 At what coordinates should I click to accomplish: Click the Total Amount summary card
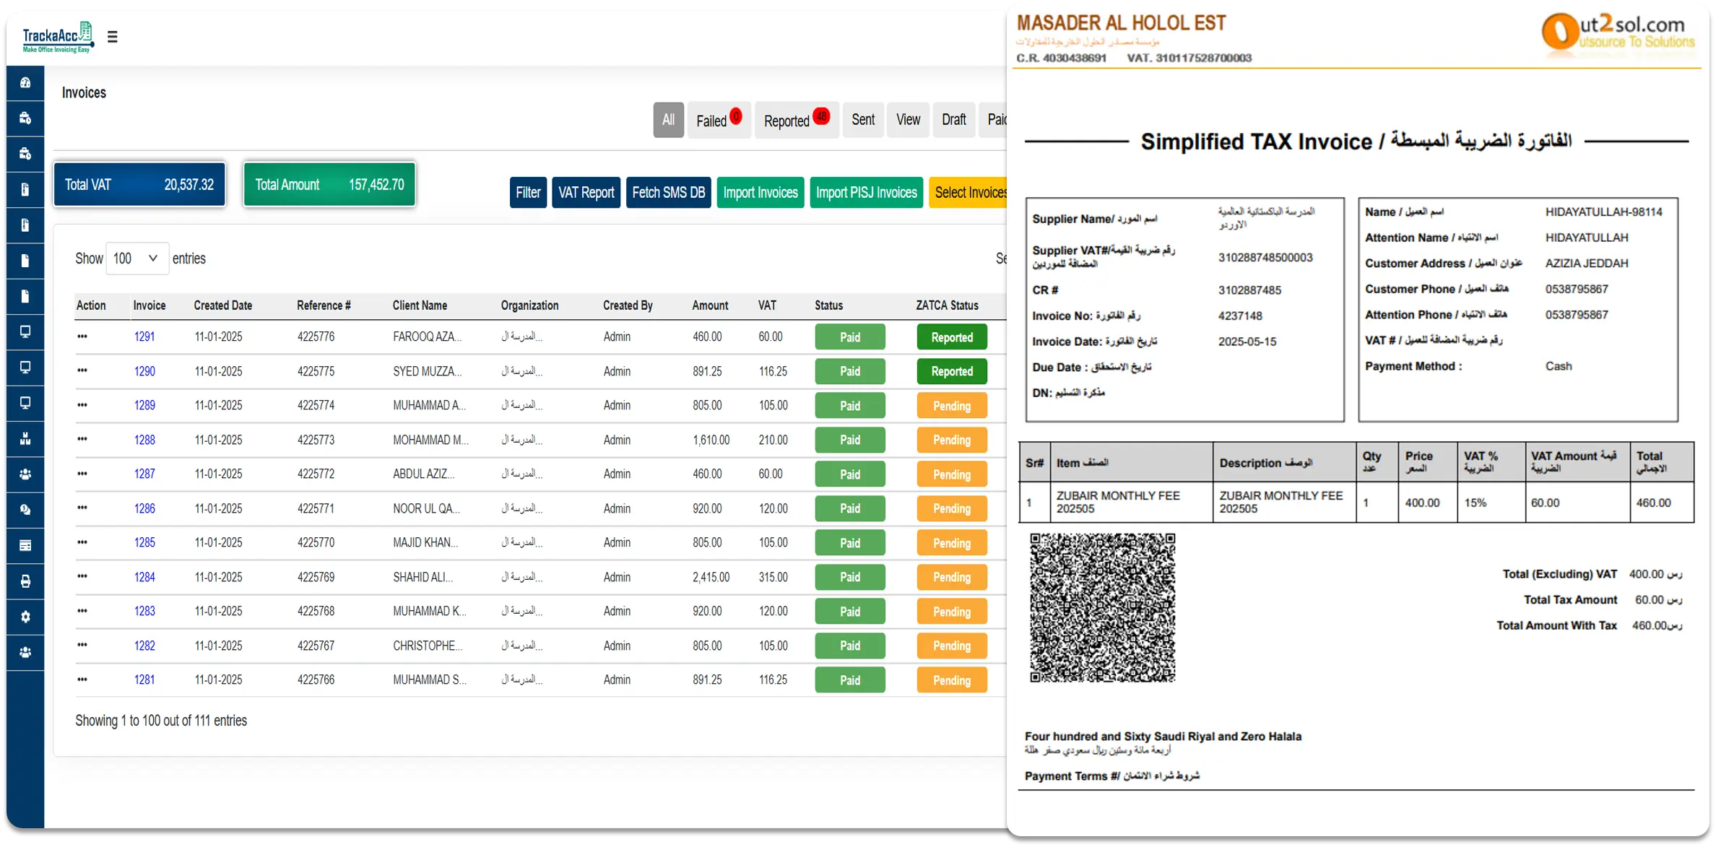[x=329, y=185]
